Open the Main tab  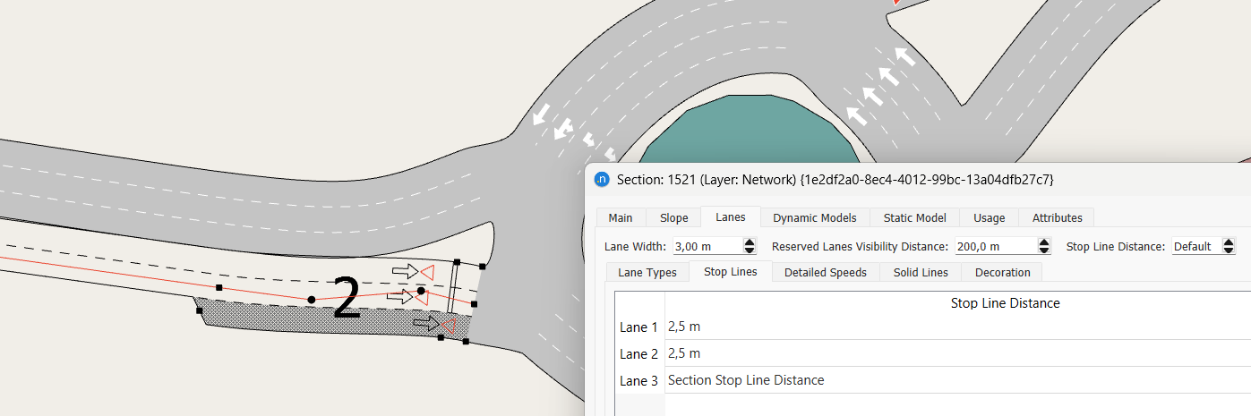coord(621,217)
